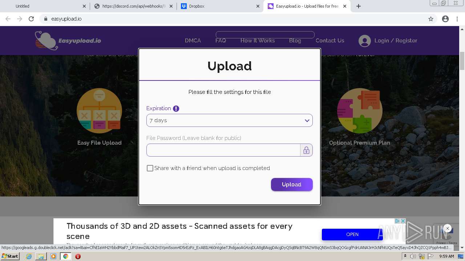
Task: Click Login / Register link
Action: tap(396, 41)
